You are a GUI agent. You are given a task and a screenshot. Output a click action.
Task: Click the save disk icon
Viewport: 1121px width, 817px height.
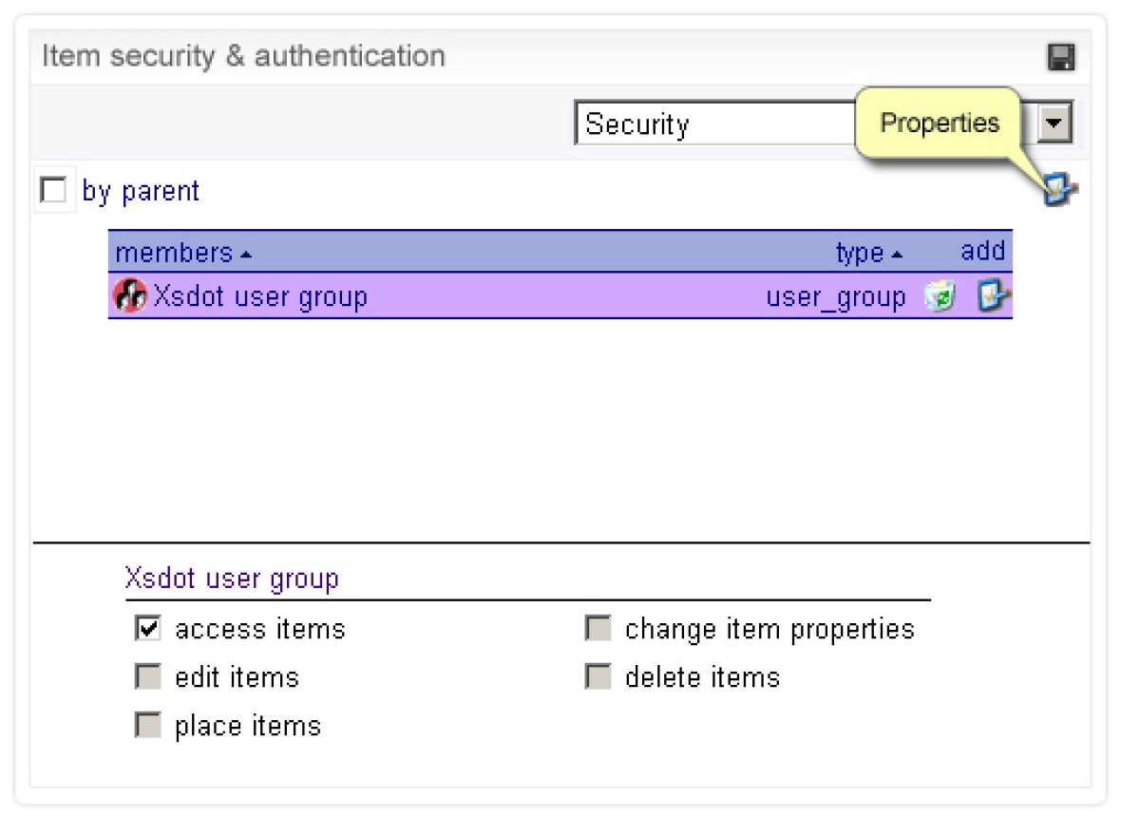(1060, 57)
